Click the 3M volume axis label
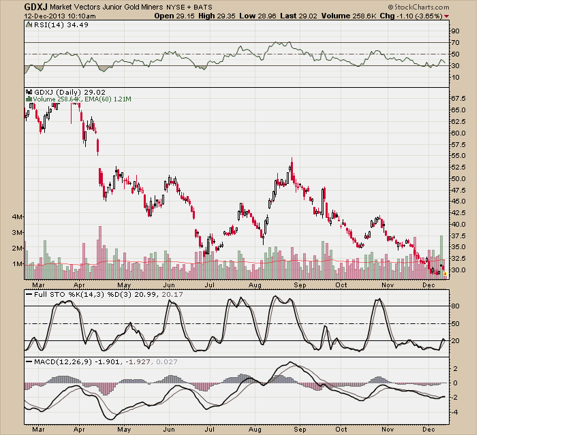Image resolution: width=579 pixels, height=435 pixels. (17, 232)
